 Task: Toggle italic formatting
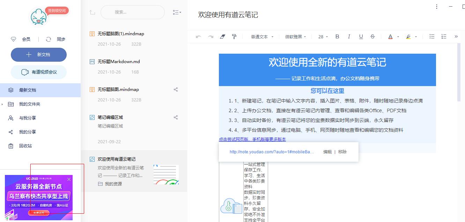tap(349, 36)
